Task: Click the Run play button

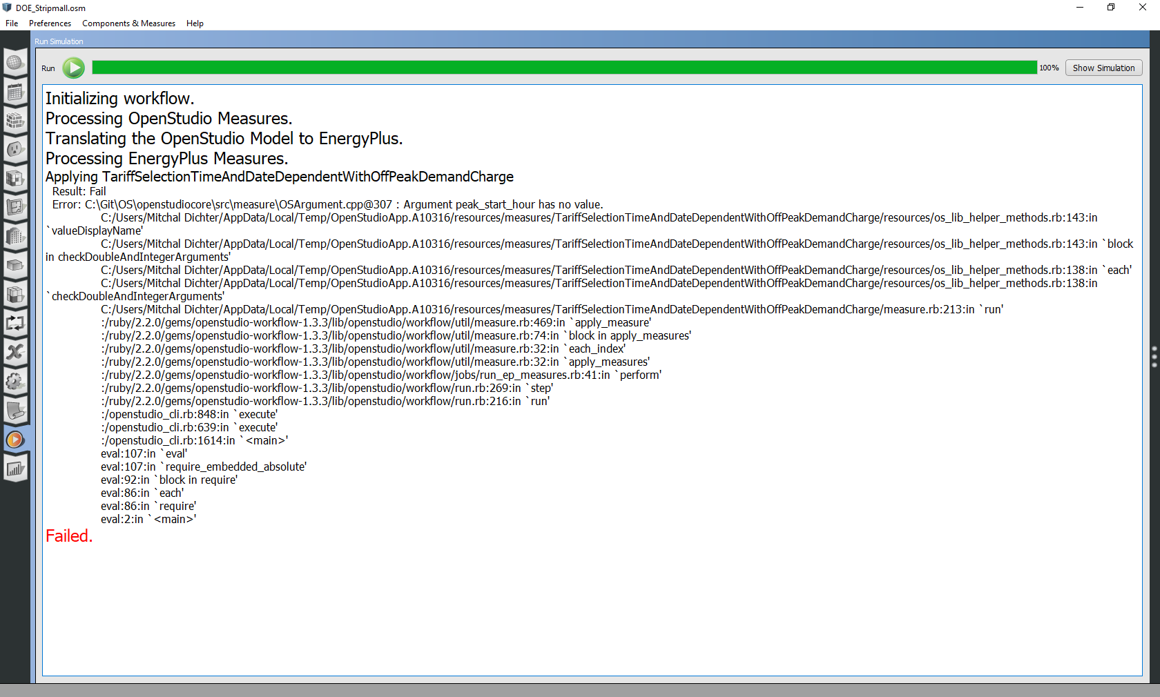Action: pos(73,68)
